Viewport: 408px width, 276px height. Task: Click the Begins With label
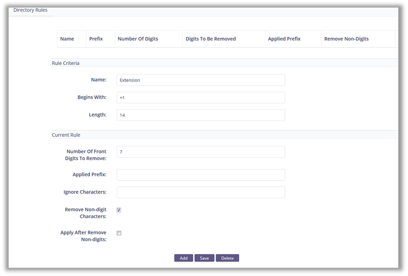click(92, 97)
